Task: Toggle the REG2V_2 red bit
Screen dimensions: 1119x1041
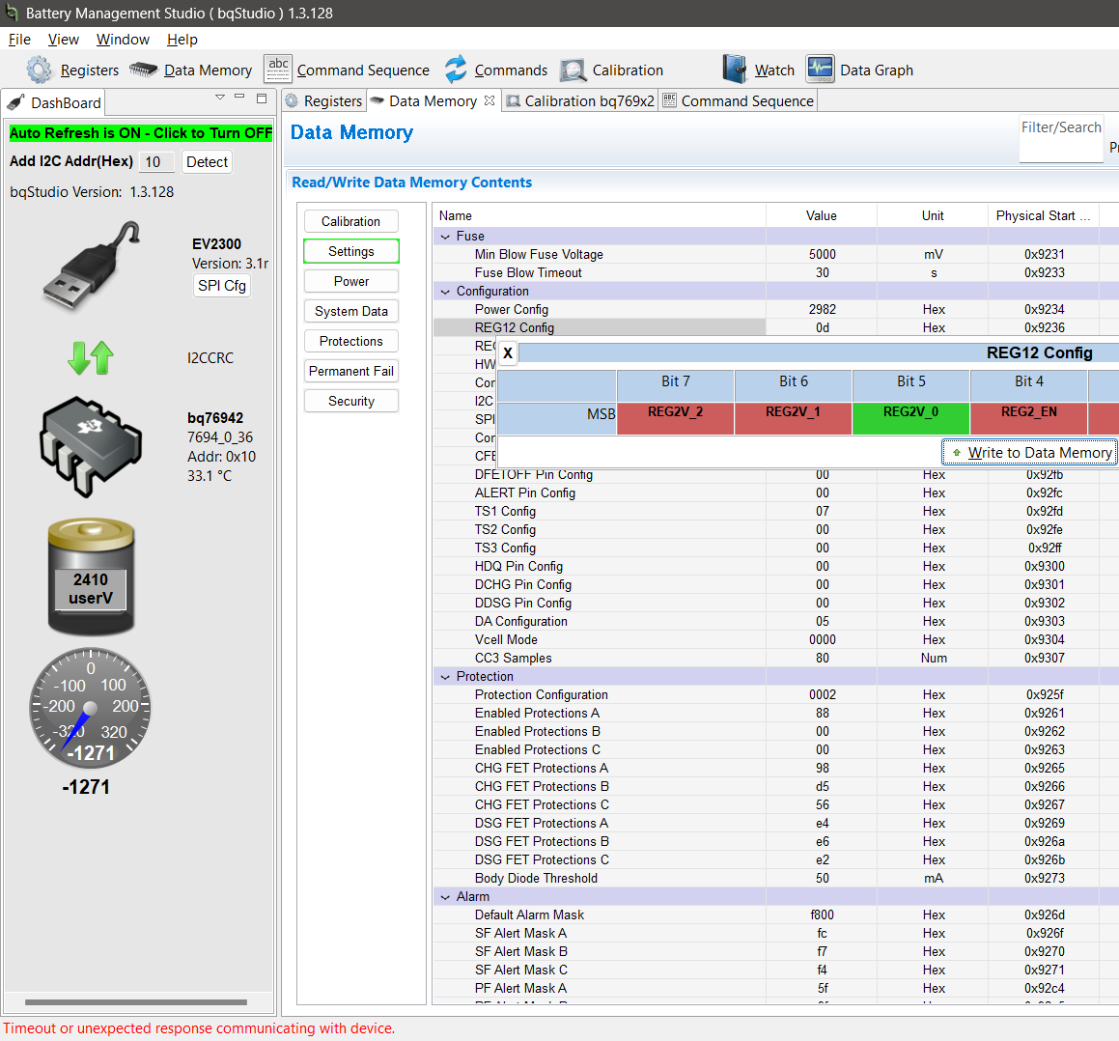Action: (x=675, y=418)
